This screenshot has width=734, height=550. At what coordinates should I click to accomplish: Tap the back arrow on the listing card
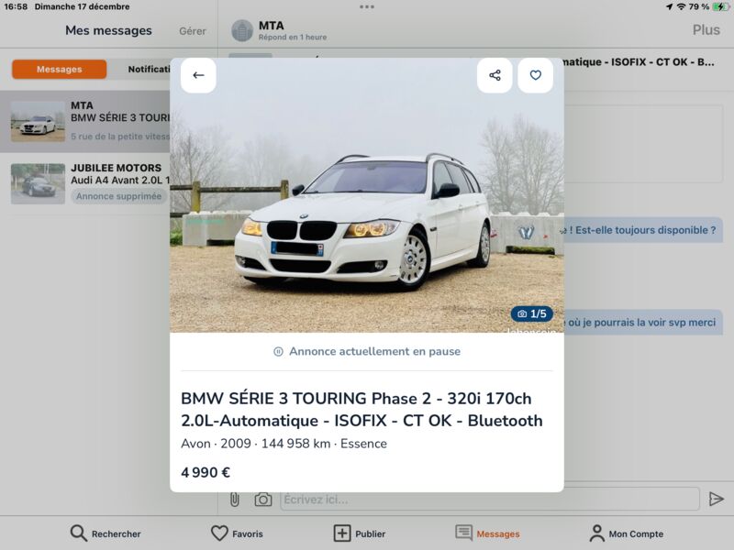(198, 75)
